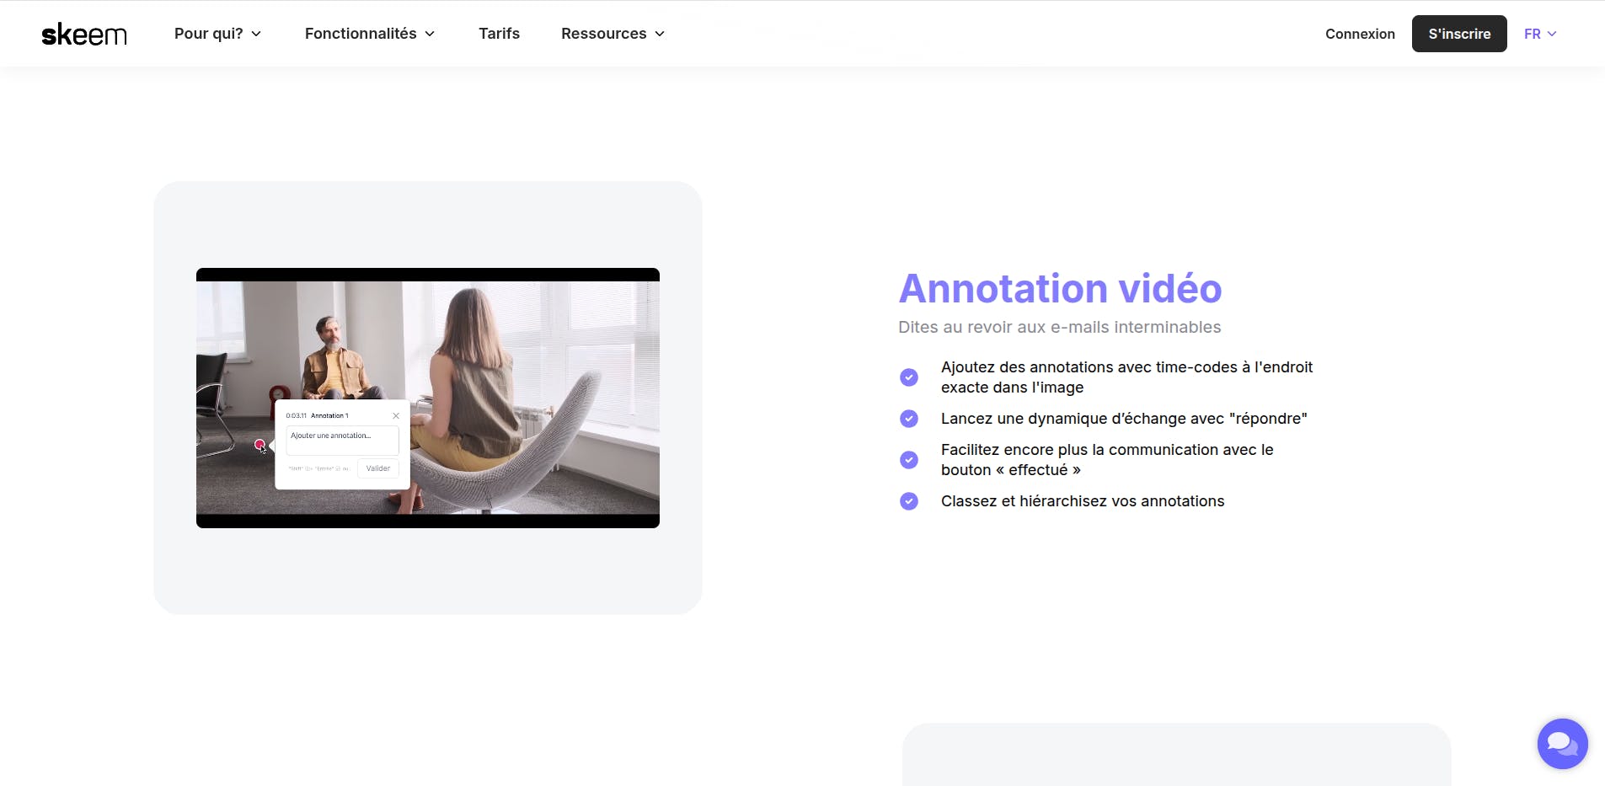The image size is (1605, 786).
Task: Click the 0:03.11 timestamp marker
Action: pos(295,415)
